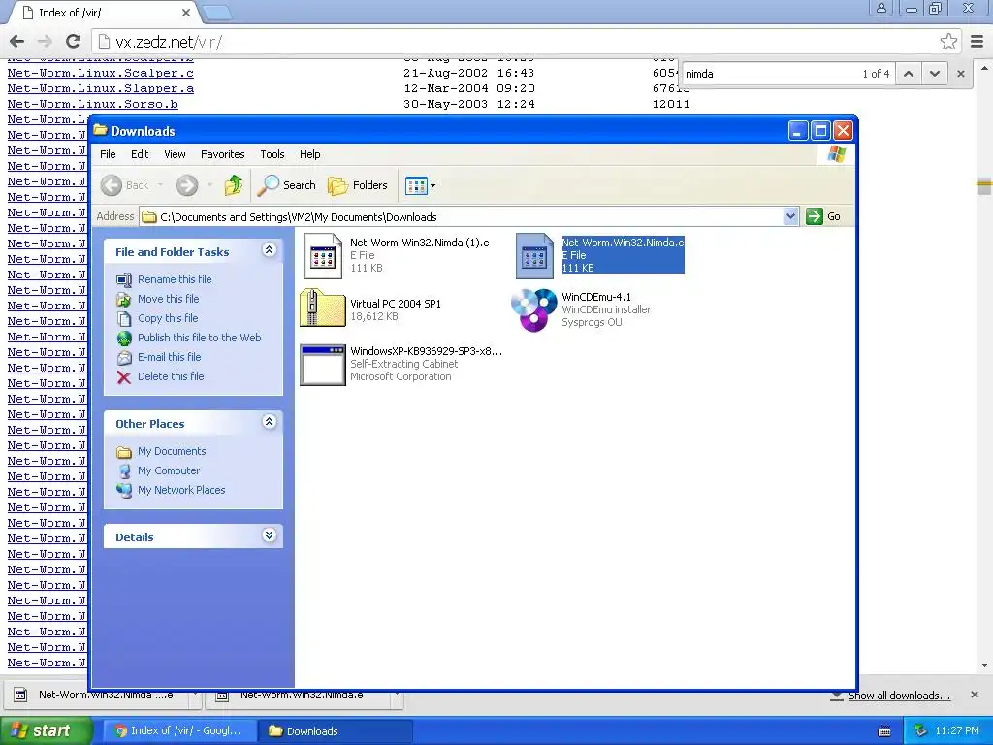This screenshot has height=745, width=993.
Task: Open the Forward history dropdown arrow
Action: (x=209, y=185)
